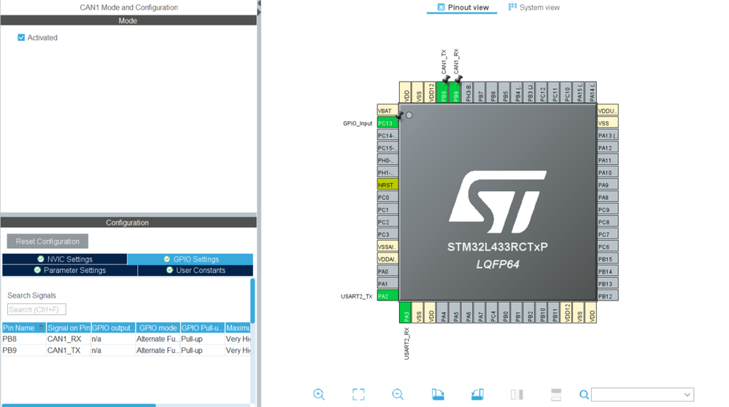This screenshot has height=407, width=729.
Task: Click pin PA10 on the chip
Action: tap(608, 172)
